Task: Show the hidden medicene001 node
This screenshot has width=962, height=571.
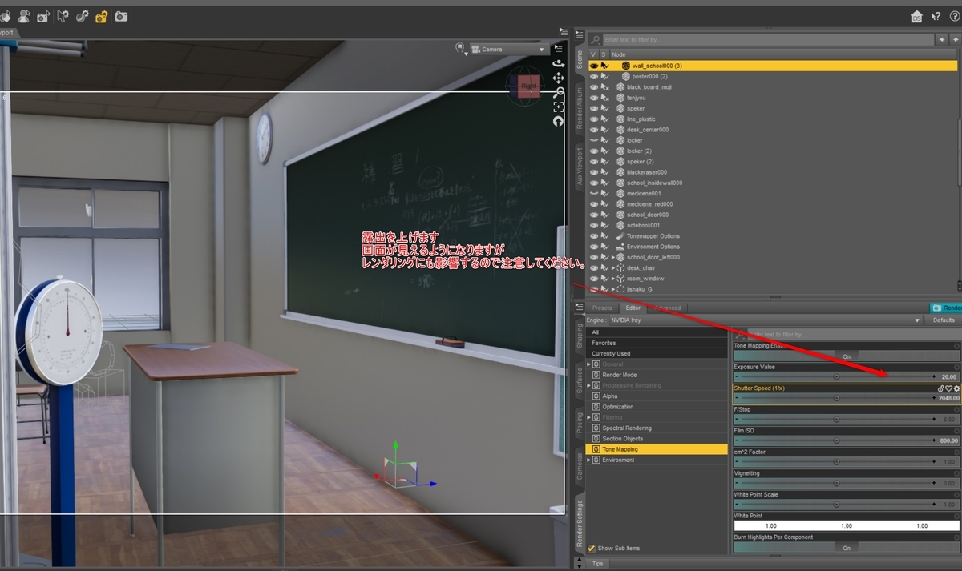Action: click(x=594, y=193)
